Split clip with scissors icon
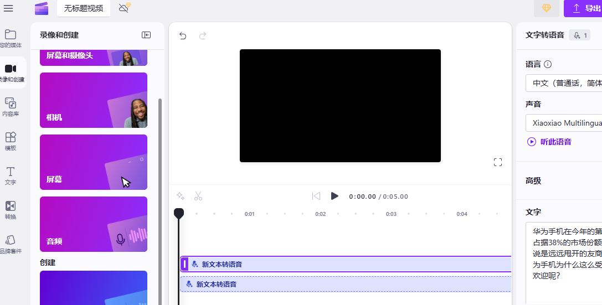602x305 pixels. pyautogui.click(x=198, y=196)
